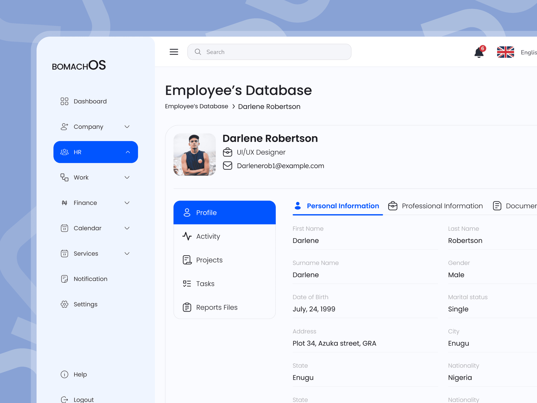
Task: Expand the Finance dropdown arrow
Action: click(x=127, y=203)
